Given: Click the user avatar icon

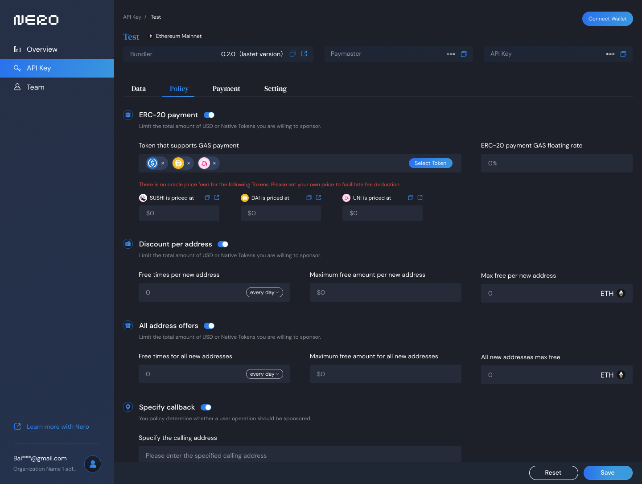Looking at the screenshot, I should click(93, 464).
